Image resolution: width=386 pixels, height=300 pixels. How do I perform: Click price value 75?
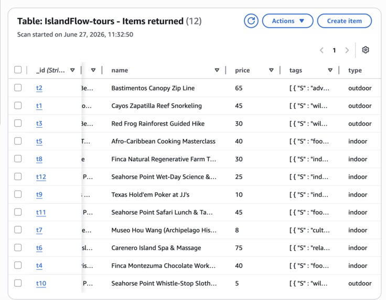click(239, 248)
